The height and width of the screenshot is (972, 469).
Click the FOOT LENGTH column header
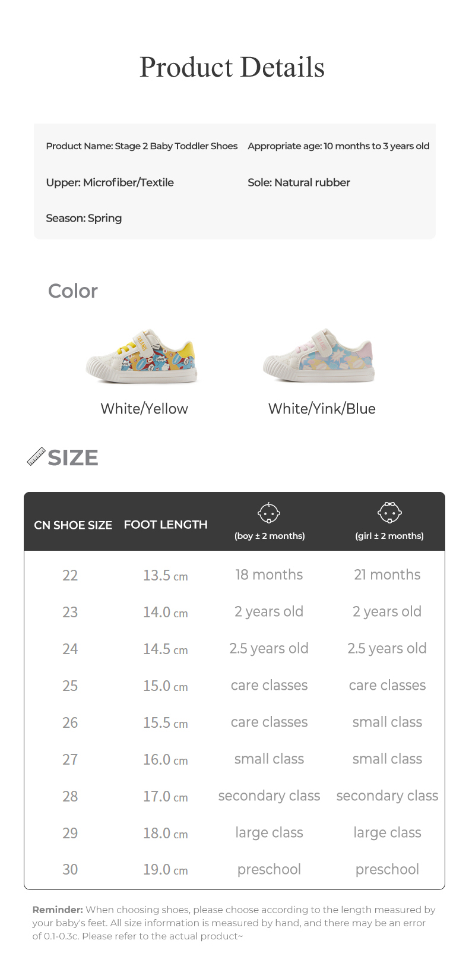click(x=166, y=525)
